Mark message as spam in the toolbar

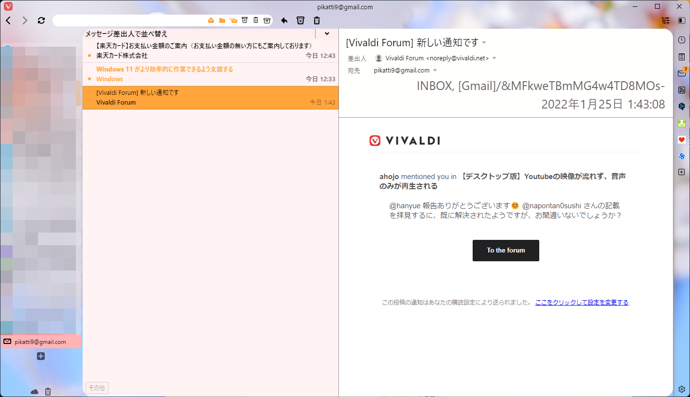point(301,20)
